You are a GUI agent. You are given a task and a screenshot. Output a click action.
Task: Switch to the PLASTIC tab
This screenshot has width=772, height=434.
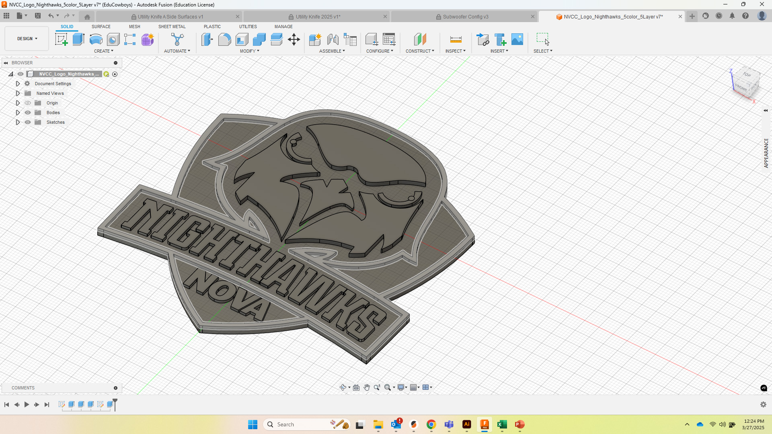point(212,27)
